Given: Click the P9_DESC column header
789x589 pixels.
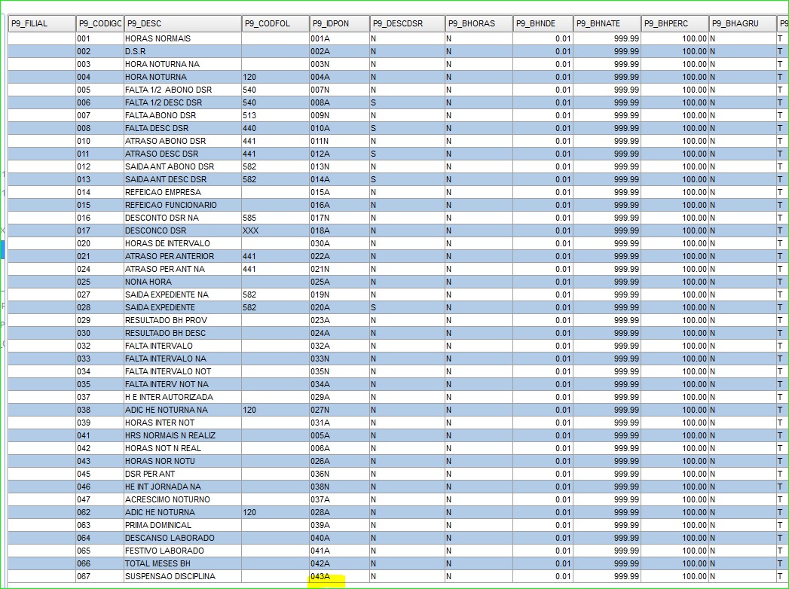Looking at the screenshot, I should [182, 23].
